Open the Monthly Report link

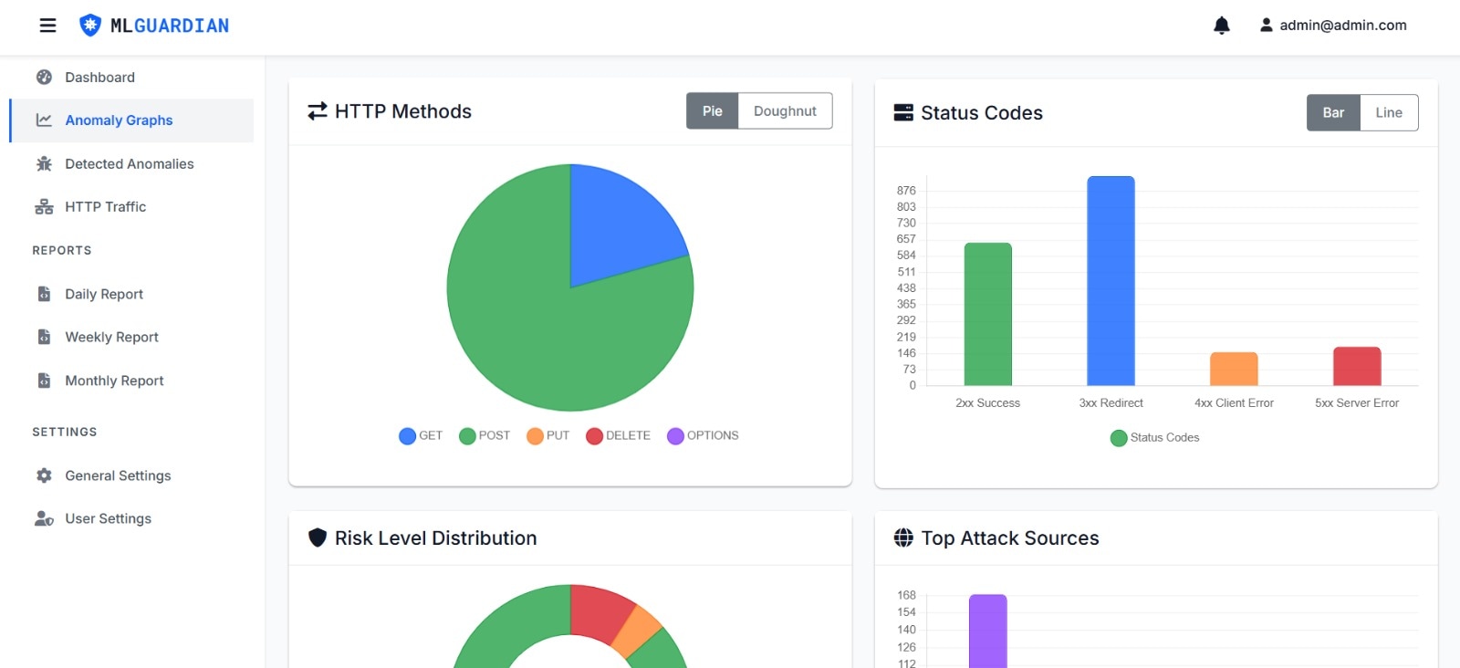pos(114,381)
